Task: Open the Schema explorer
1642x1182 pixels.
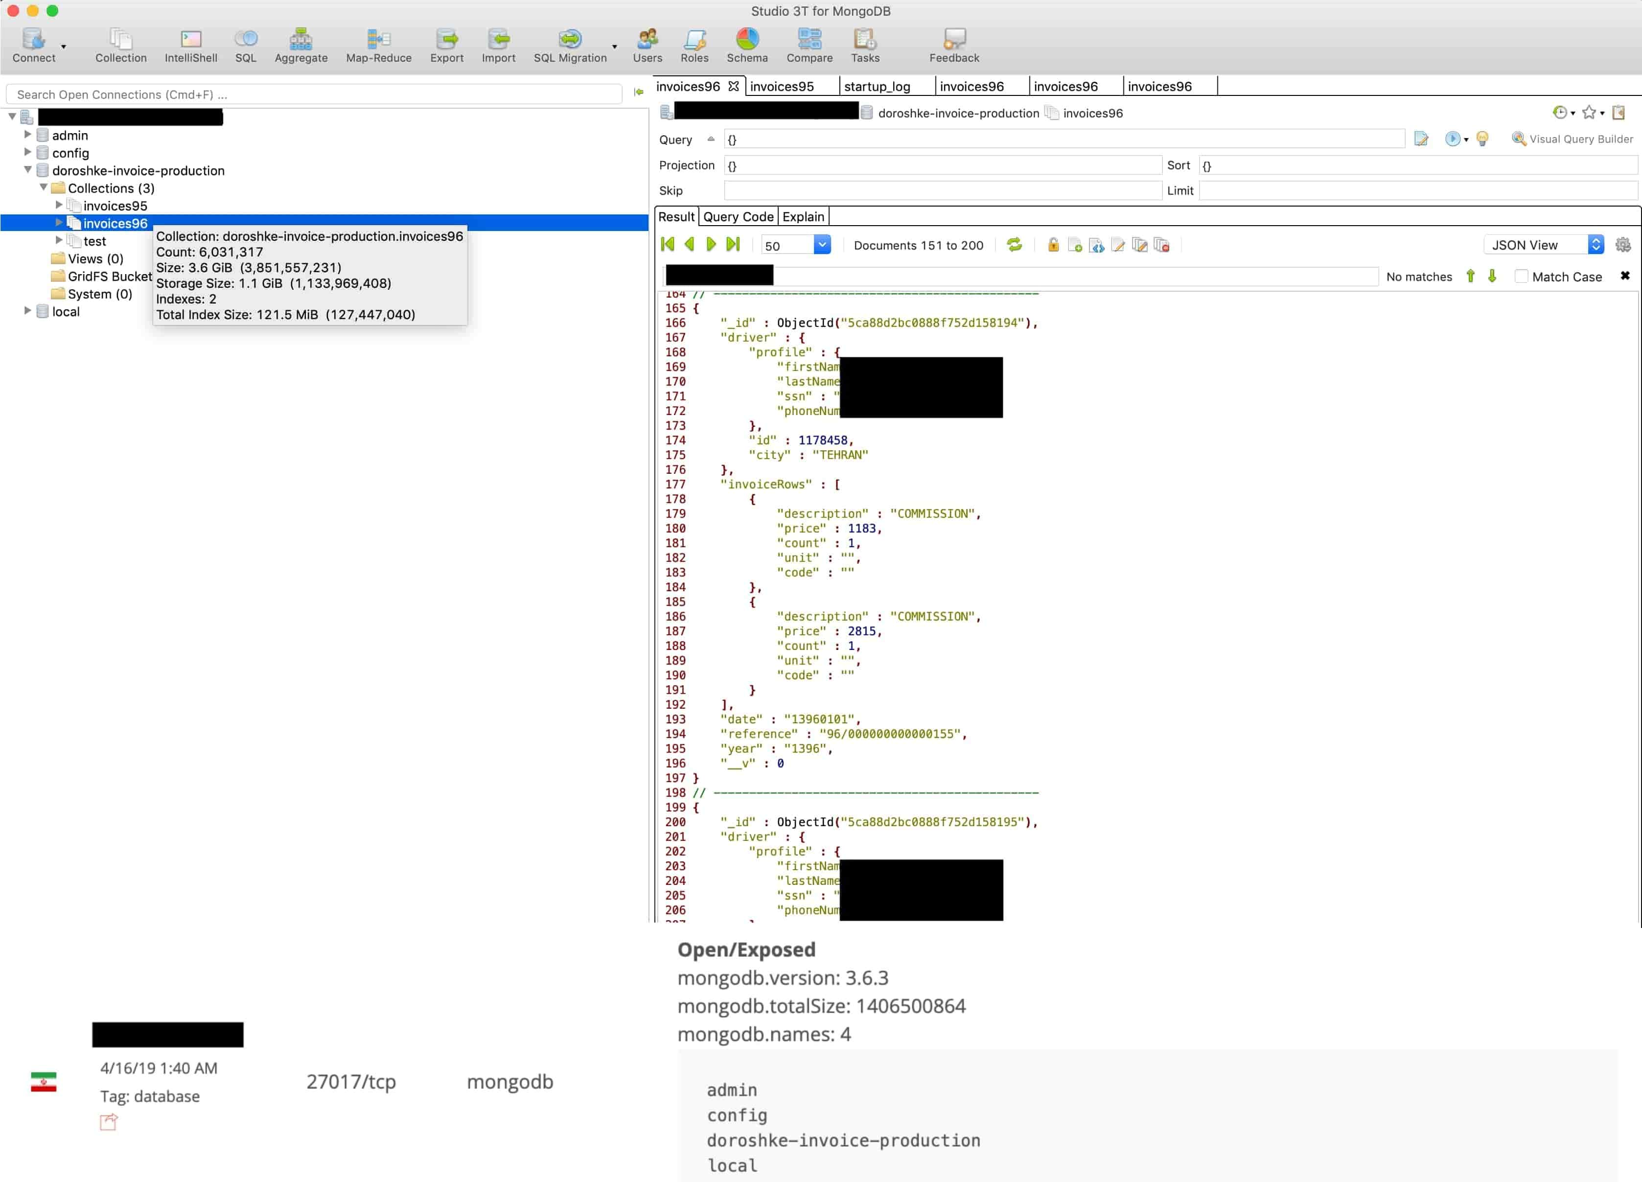Action: coord(747,45)
